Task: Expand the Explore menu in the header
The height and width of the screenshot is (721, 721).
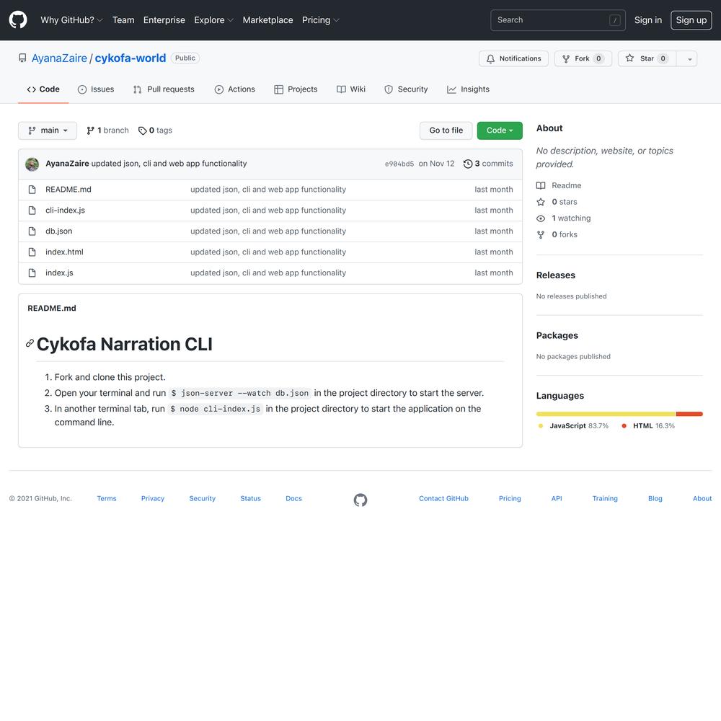Action: [214, 20]
